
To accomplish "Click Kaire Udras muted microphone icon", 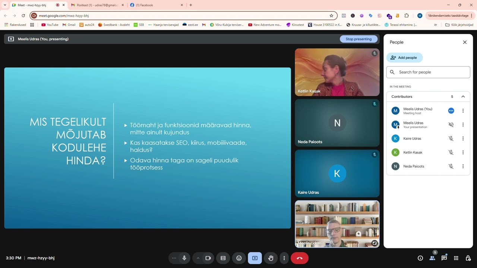I will (451, 138).
